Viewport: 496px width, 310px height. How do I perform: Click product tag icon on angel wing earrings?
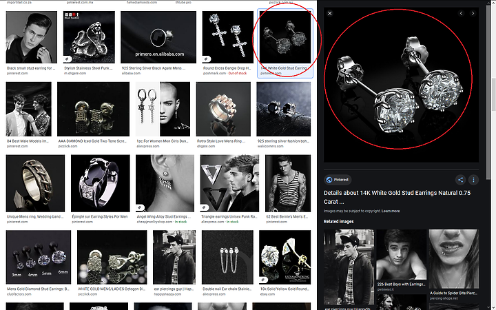pyautogui.click(x=139, y=207)
